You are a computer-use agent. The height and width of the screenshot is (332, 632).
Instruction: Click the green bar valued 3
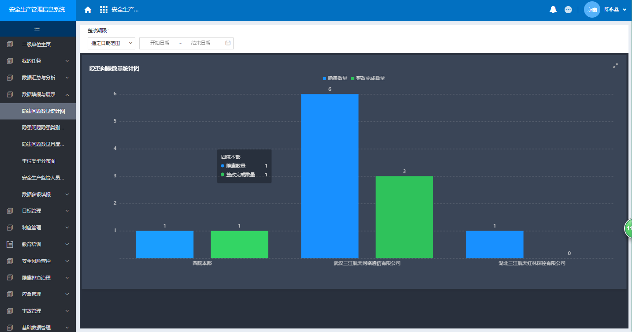(404, 217)
